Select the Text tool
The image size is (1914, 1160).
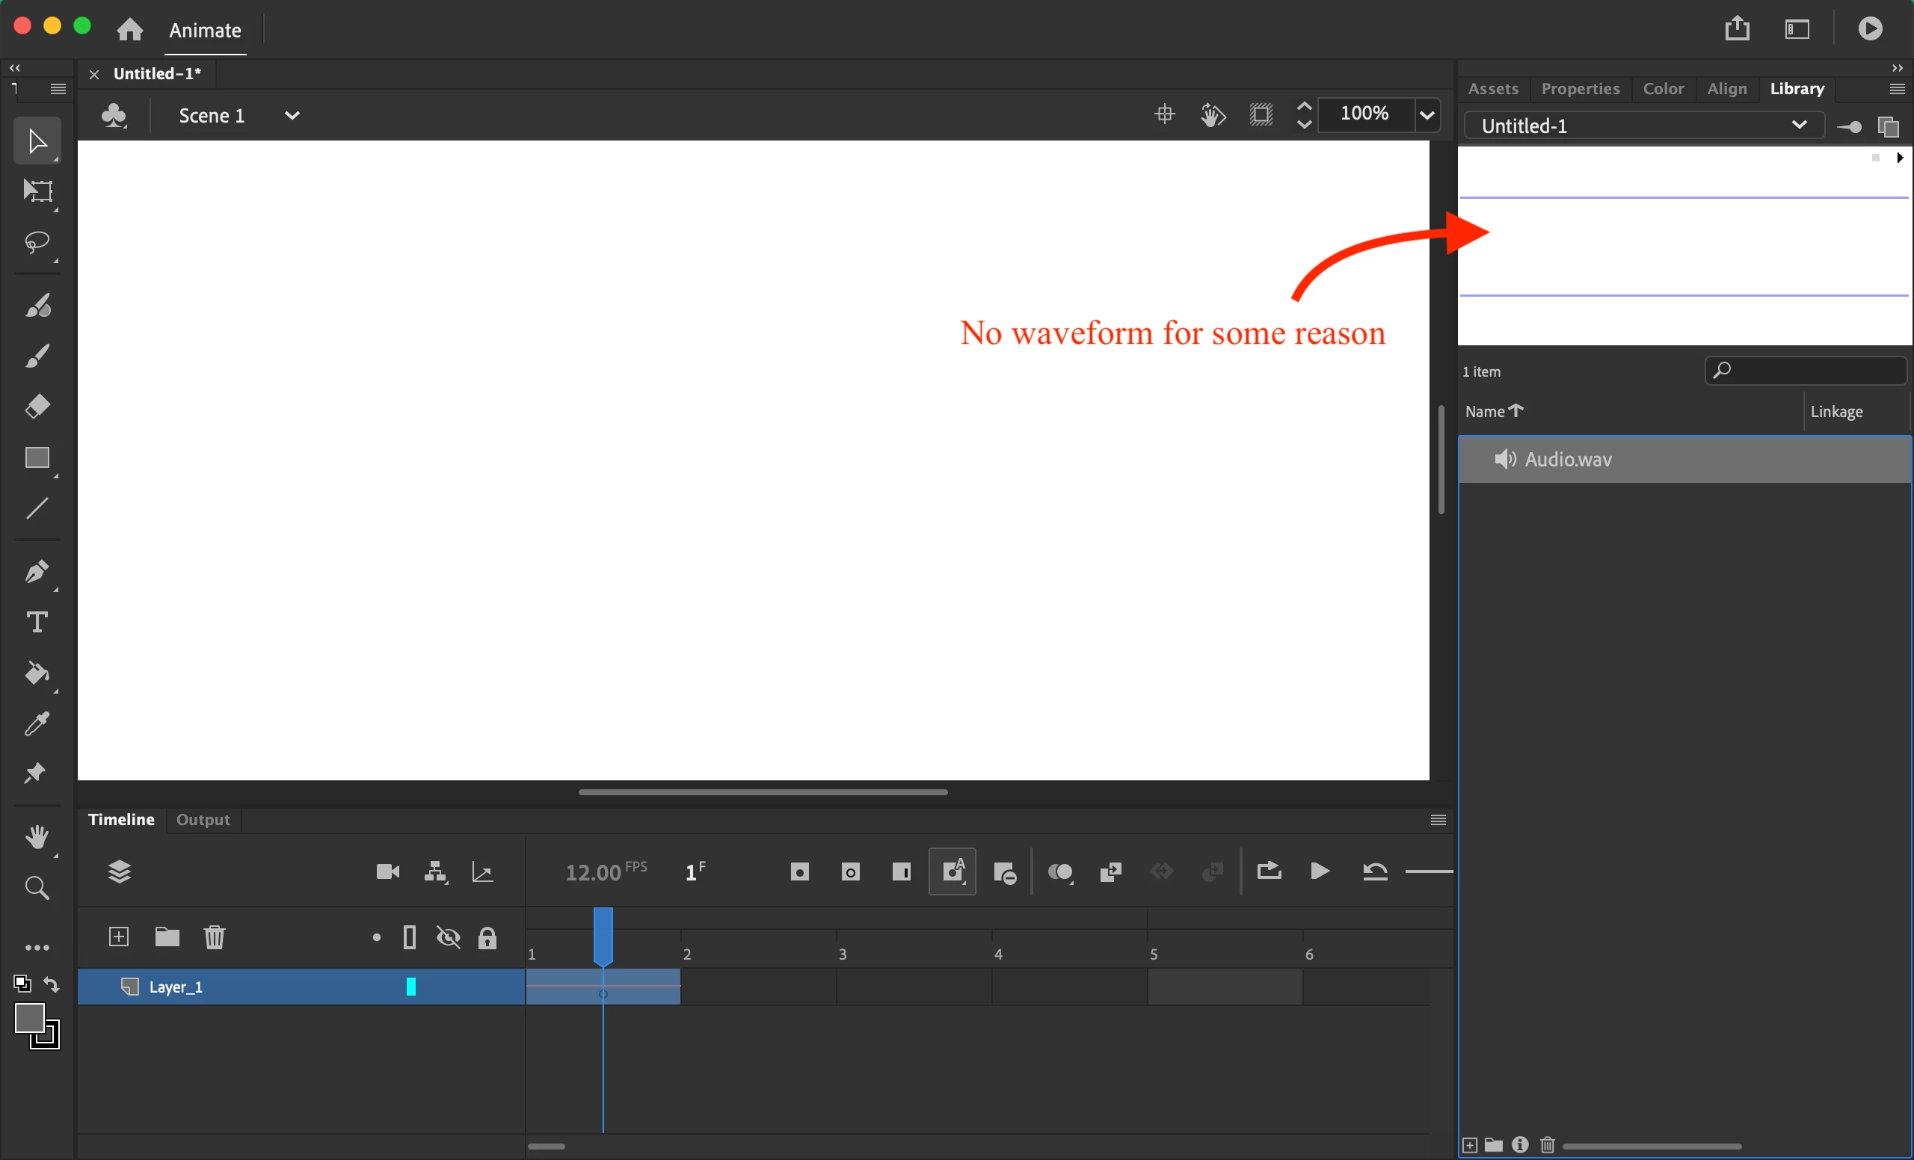[x=37, y=623]
